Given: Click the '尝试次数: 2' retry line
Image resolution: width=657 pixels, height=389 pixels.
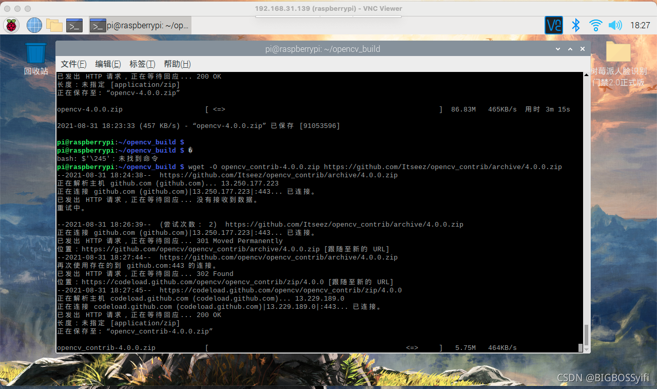Looking at the screenshot, I should [260, 225].
